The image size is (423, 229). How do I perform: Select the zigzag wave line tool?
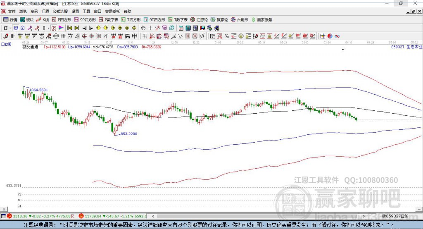(x=181, y=36)
